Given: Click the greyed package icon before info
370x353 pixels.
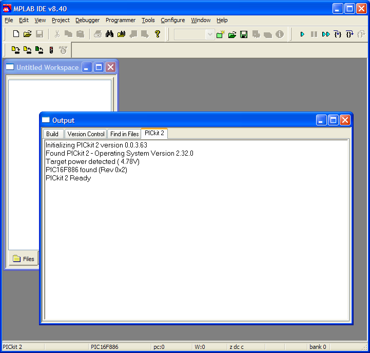Looking at the screenshot, I should [x=268, y=35].
